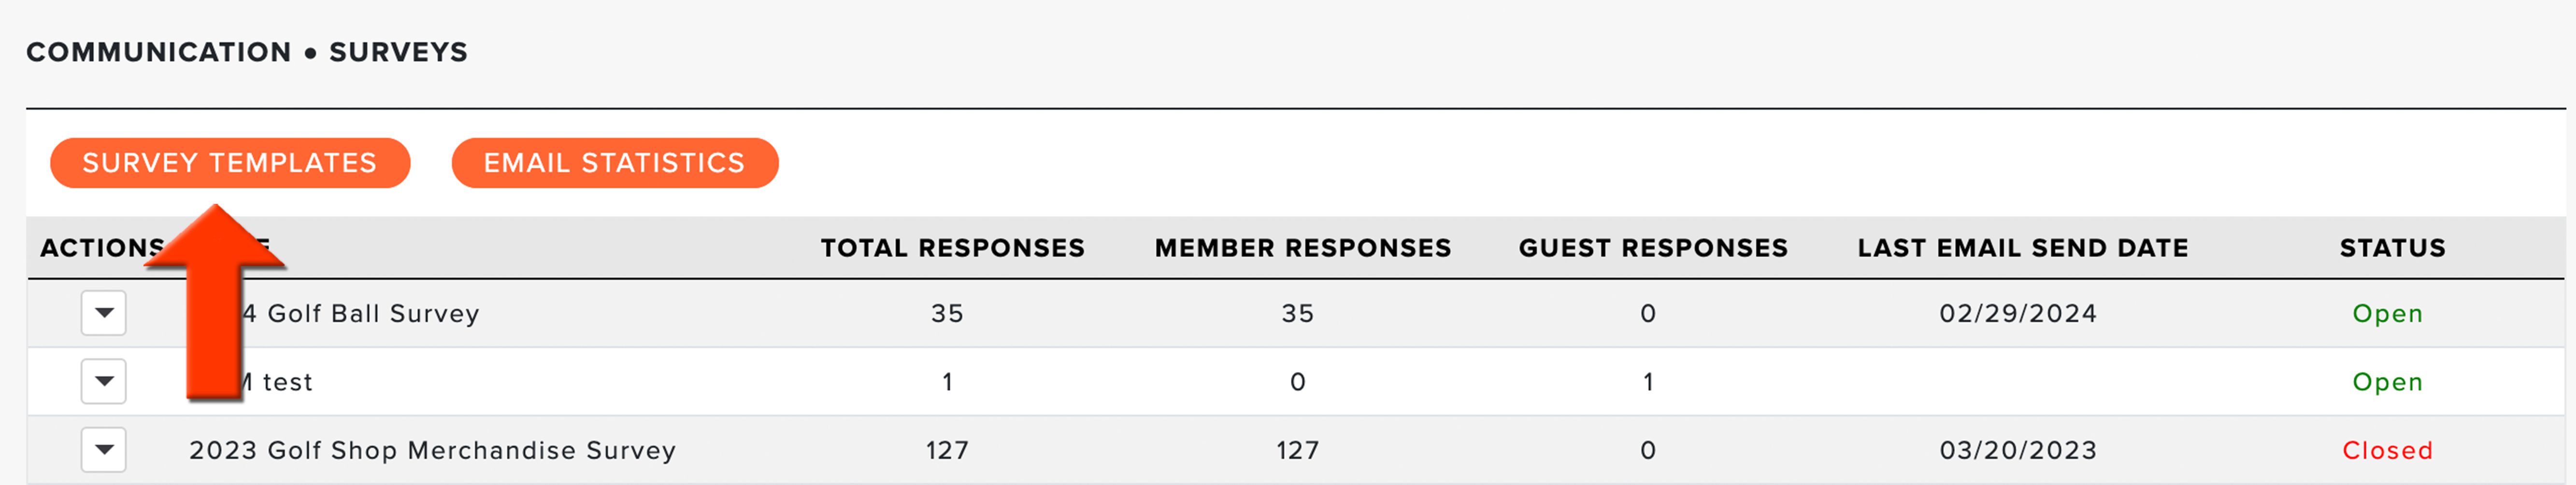The width and height of the screenshot is (2576, 485).
Task: Open actions dropdown for 2023 Golf Shop Merchandise Survey
Action: 104,450
